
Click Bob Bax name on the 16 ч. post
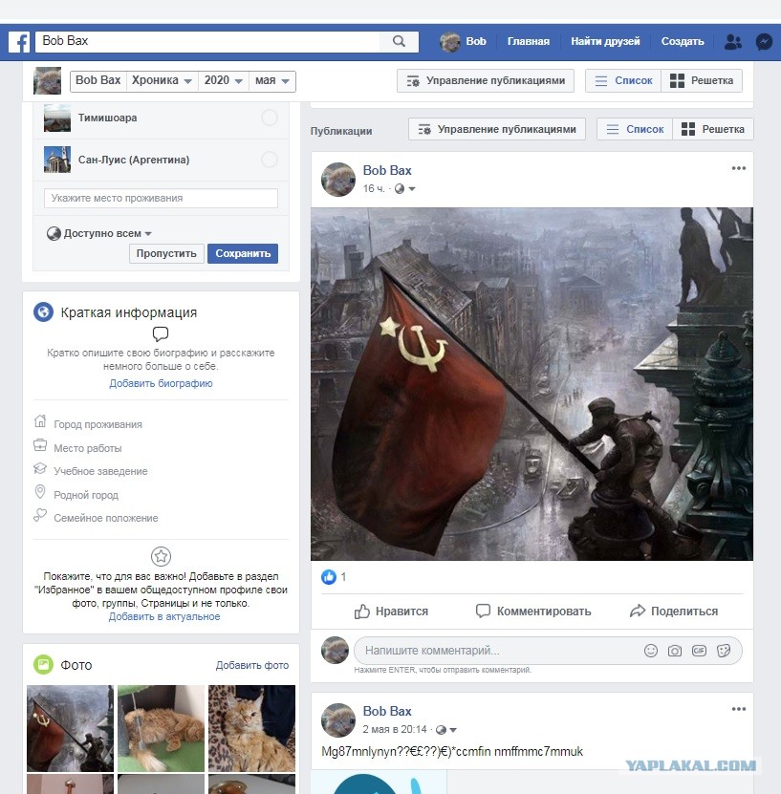click(387, 171)
